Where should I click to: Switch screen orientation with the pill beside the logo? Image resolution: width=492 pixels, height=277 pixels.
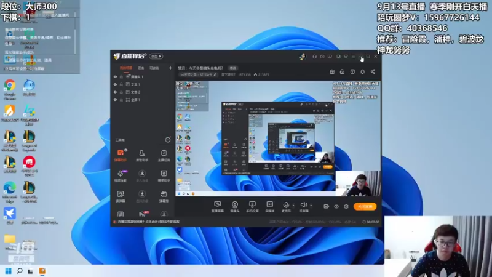[x=156, y=56]
